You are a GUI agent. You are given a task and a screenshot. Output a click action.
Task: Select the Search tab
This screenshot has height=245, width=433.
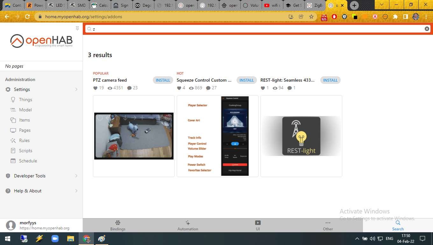point(398,225)
